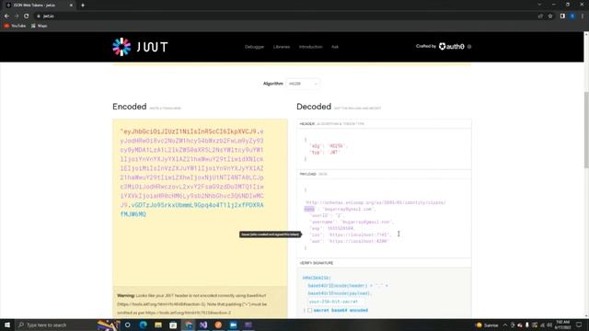Open the Introduction nav item
The height and width of the screenshot is (331, 589).
(x=311, y=47)
